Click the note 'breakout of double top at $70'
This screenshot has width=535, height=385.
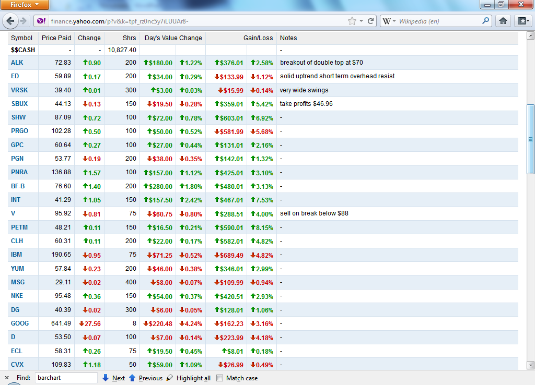click(x=321, y=63)
